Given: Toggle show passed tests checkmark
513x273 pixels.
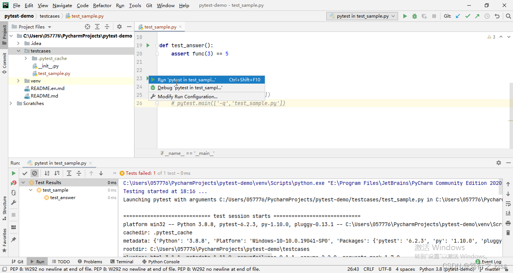Looking at the screenshot, I should (x=25, y=173).
